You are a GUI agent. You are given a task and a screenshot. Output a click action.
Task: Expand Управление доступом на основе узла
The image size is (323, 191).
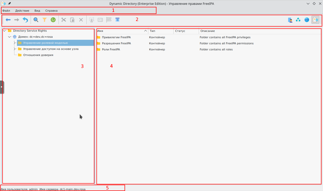(x=15, y=49)
